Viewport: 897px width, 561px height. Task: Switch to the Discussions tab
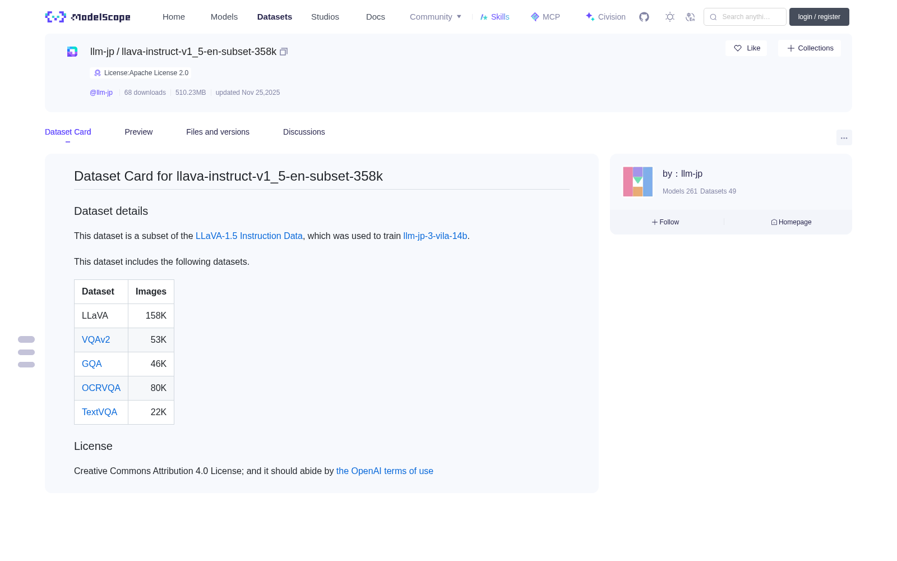click(304, 132)
